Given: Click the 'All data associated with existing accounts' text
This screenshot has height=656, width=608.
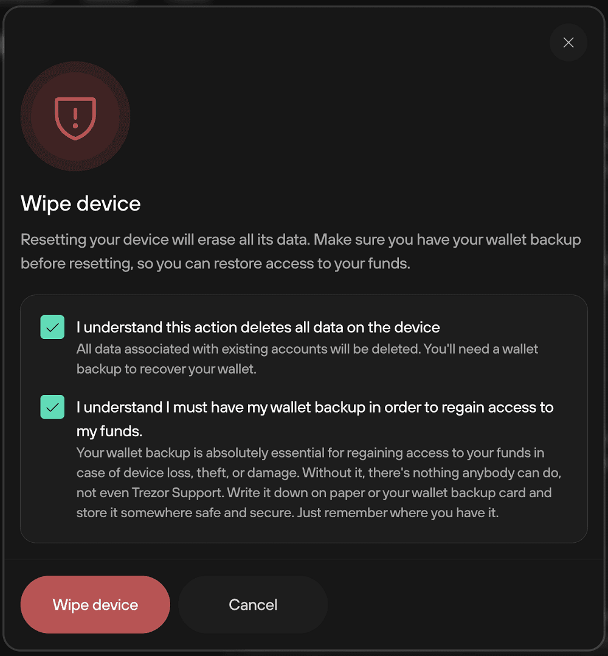Looking at the screenshot, I should (307, 359).
